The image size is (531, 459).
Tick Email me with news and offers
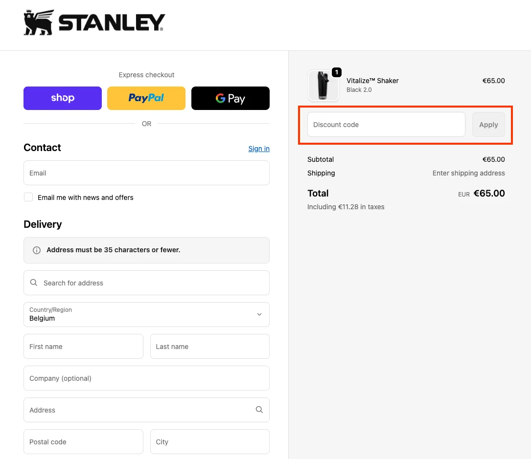pos(28,197)
